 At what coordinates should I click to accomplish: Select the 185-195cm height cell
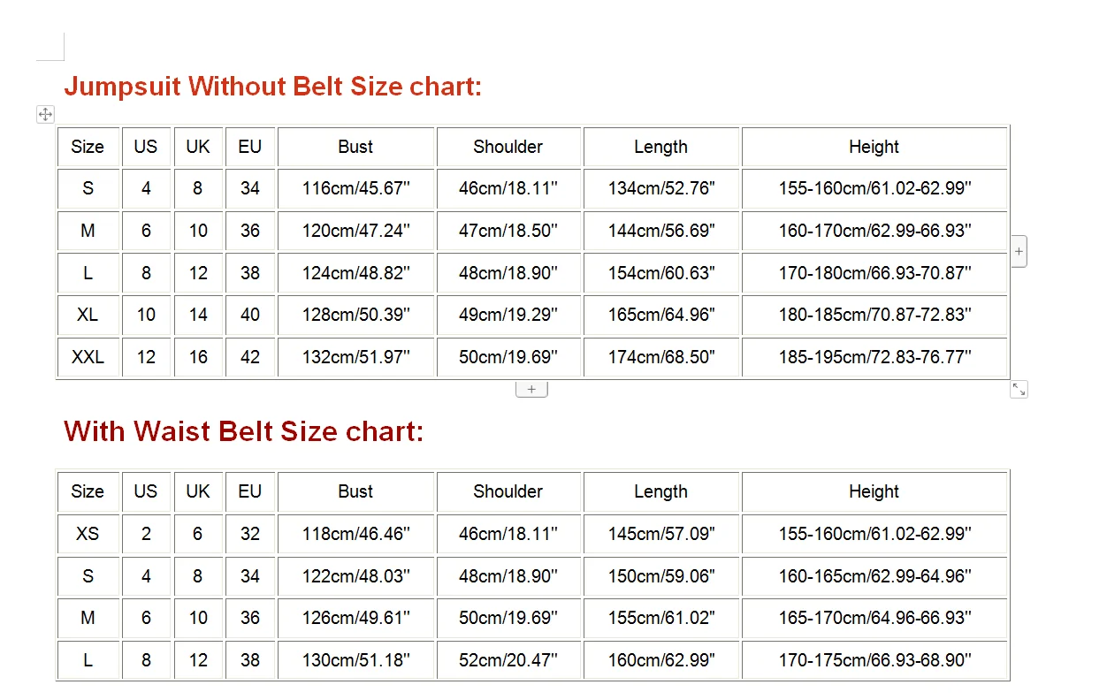(874, 357)
